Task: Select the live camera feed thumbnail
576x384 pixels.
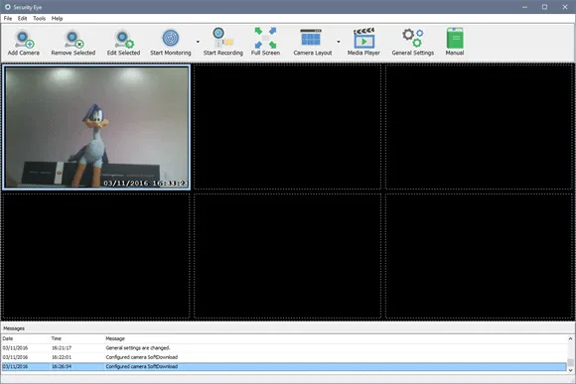Action: 96,127
